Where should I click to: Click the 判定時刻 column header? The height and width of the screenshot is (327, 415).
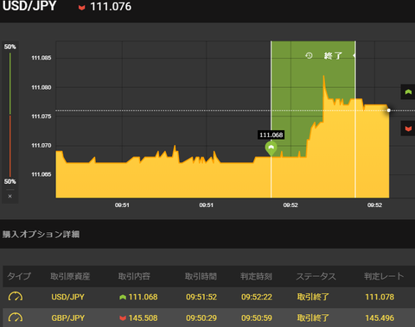[256, 276]
